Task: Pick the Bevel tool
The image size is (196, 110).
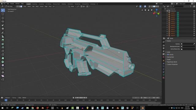Action: (x=3, y=48)
